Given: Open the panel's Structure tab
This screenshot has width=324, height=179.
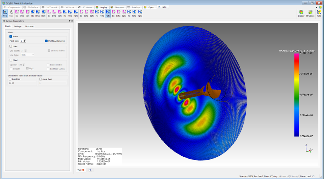Looking at the screenshot, I should tap(29, 26).
